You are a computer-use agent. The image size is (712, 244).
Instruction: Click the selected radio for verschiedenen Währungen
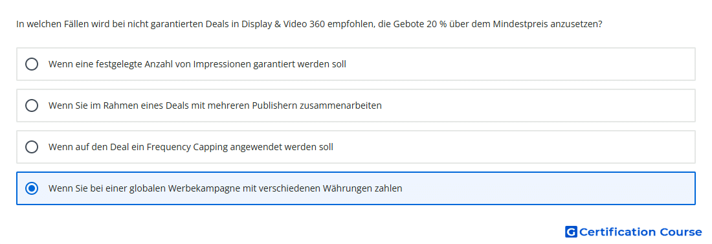pos(32,188)
